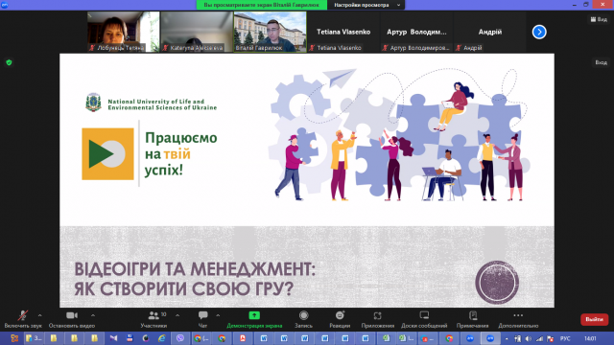Change the layout with the Вид button
Viewport: 614px width, 345px height.
[x=599, y=19]
